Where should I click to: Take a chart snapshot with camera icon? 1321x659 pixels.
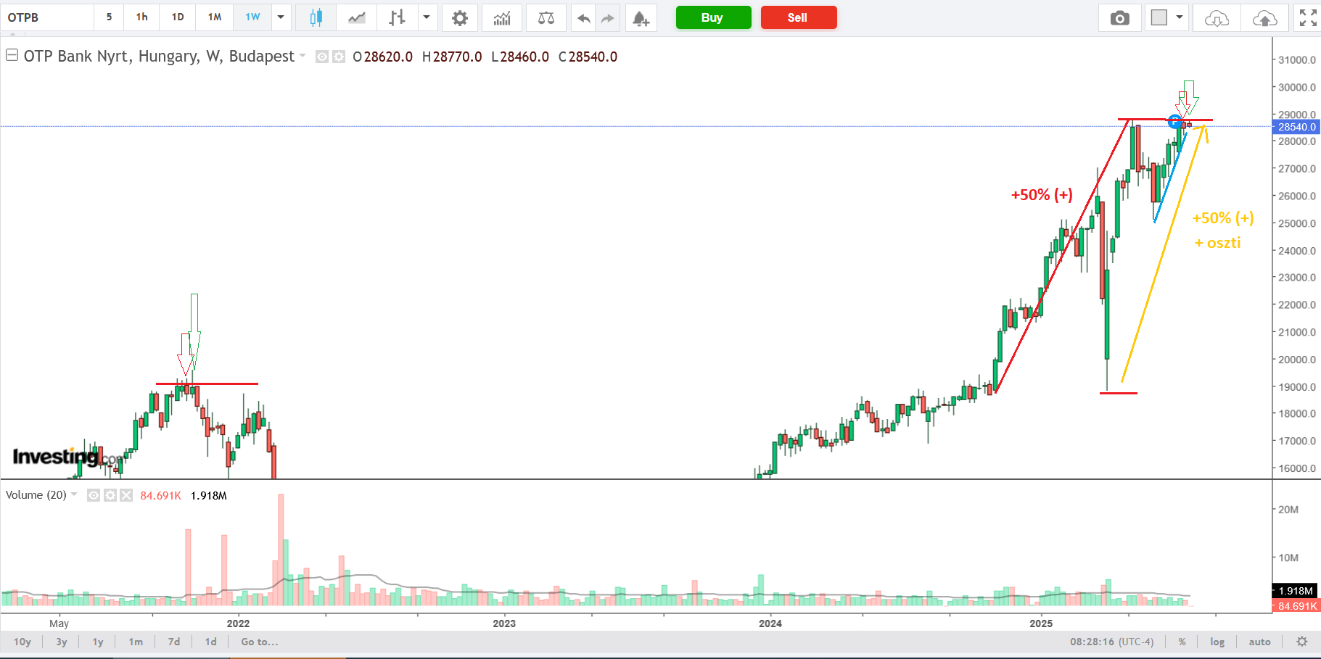(x=1119, y=17)
